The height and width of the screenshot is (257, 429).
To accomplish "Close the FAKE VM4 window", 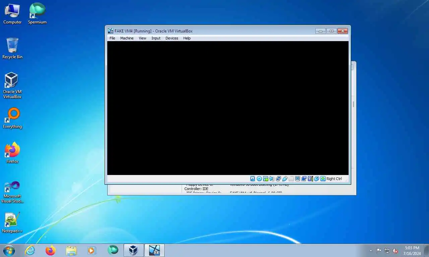I will (x=343, y=31).
